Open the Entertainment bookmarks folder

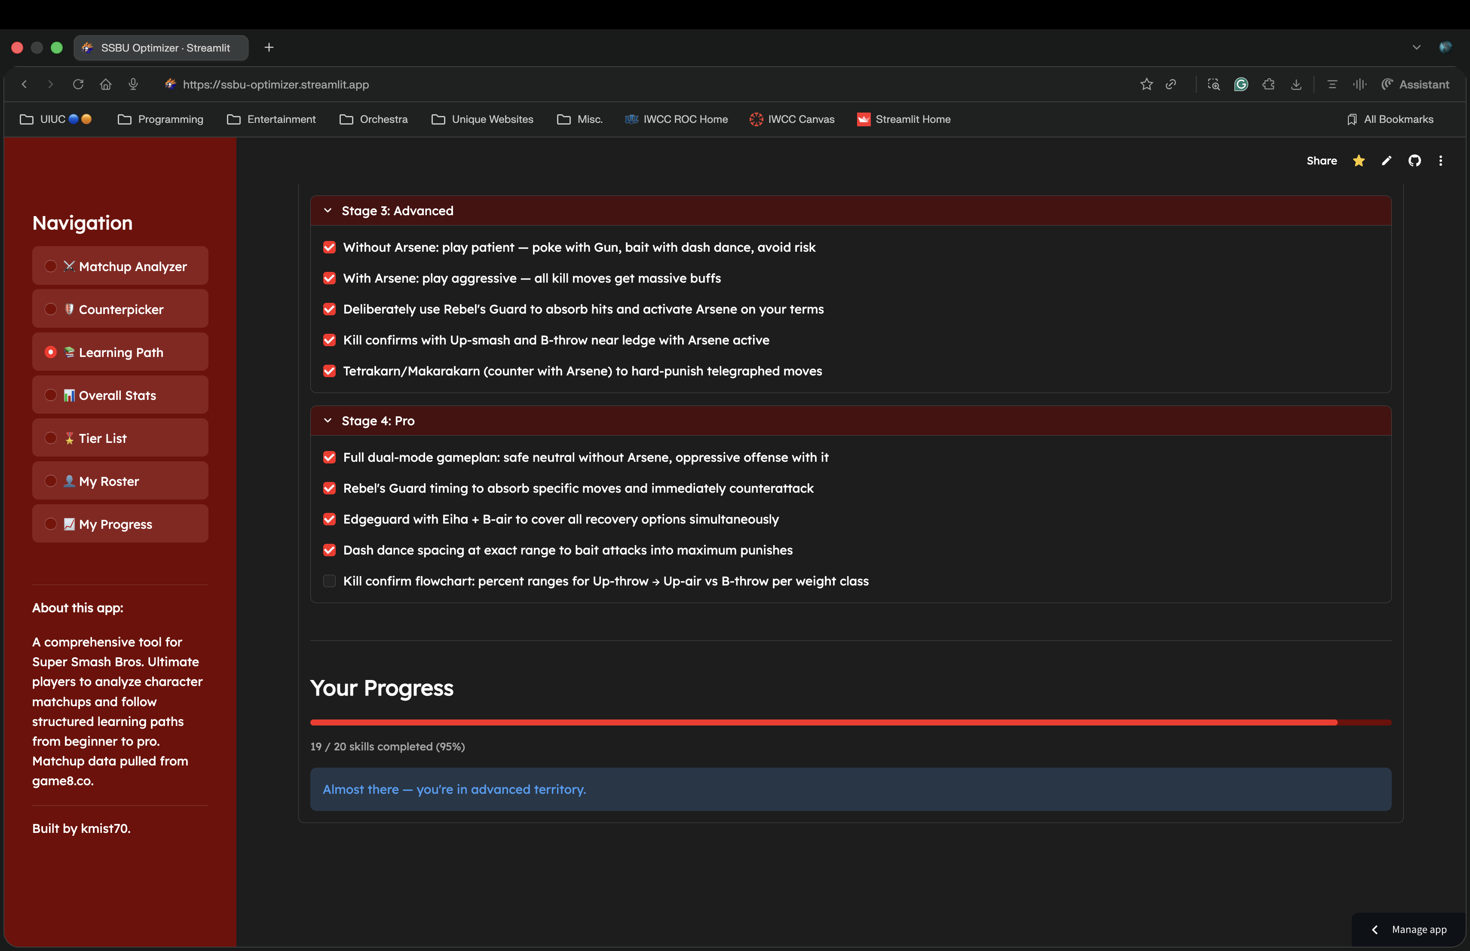pyautogui.click(x=271, y=119)
